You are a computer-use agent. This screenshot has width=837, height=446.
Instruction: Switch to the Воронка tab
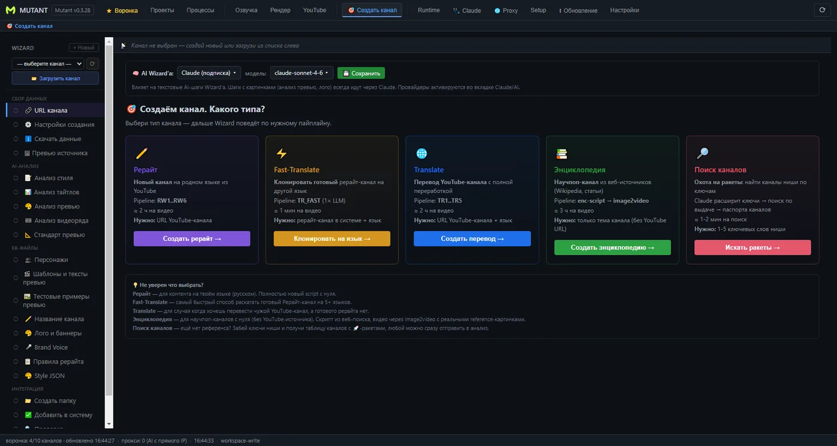click(122, 10)
